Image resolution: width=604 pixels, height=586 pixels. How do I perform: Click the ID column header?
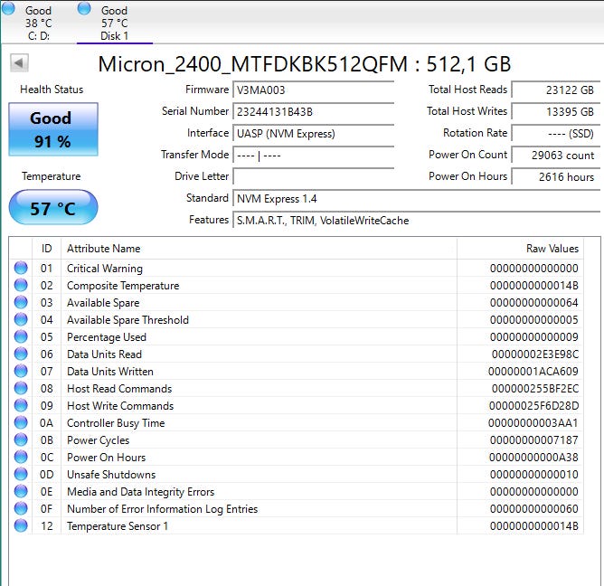(46, 249)
